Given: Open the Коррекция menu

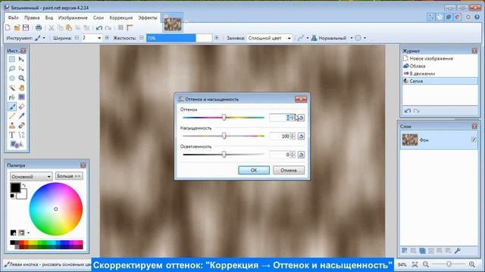Looking at the screenshot, I should 121,18.
